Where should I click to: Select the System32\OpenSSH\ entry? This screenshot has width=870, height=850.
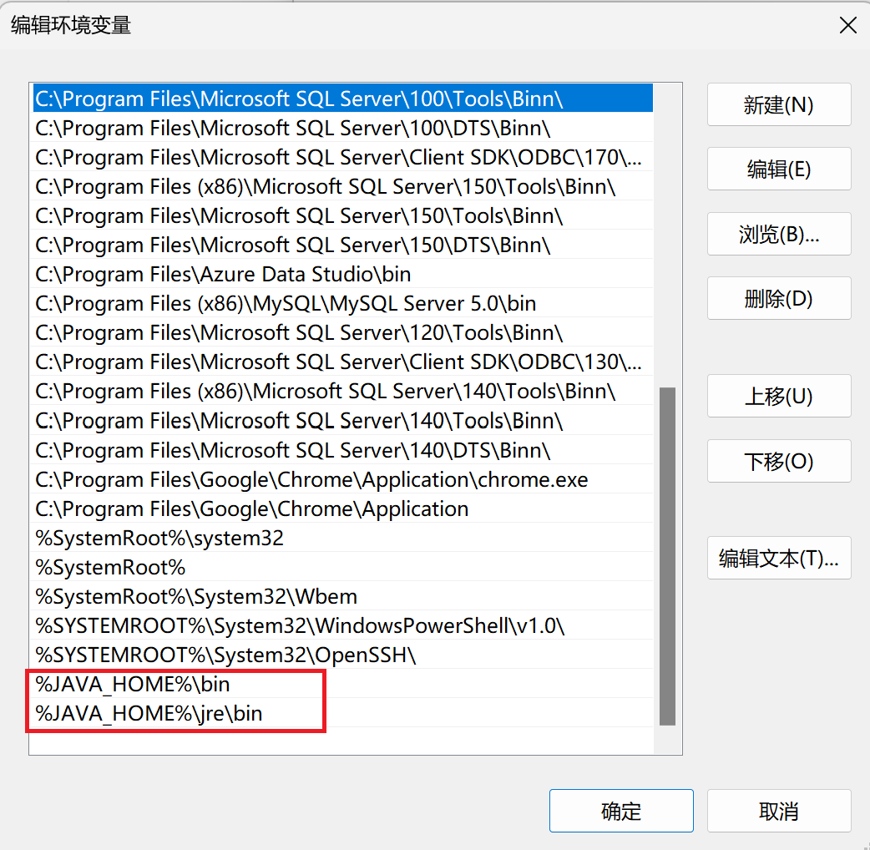tap(343, 655)
